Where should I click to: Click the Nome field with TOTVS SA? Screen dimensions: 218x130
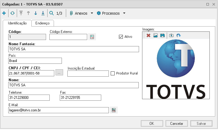point(73,85)
